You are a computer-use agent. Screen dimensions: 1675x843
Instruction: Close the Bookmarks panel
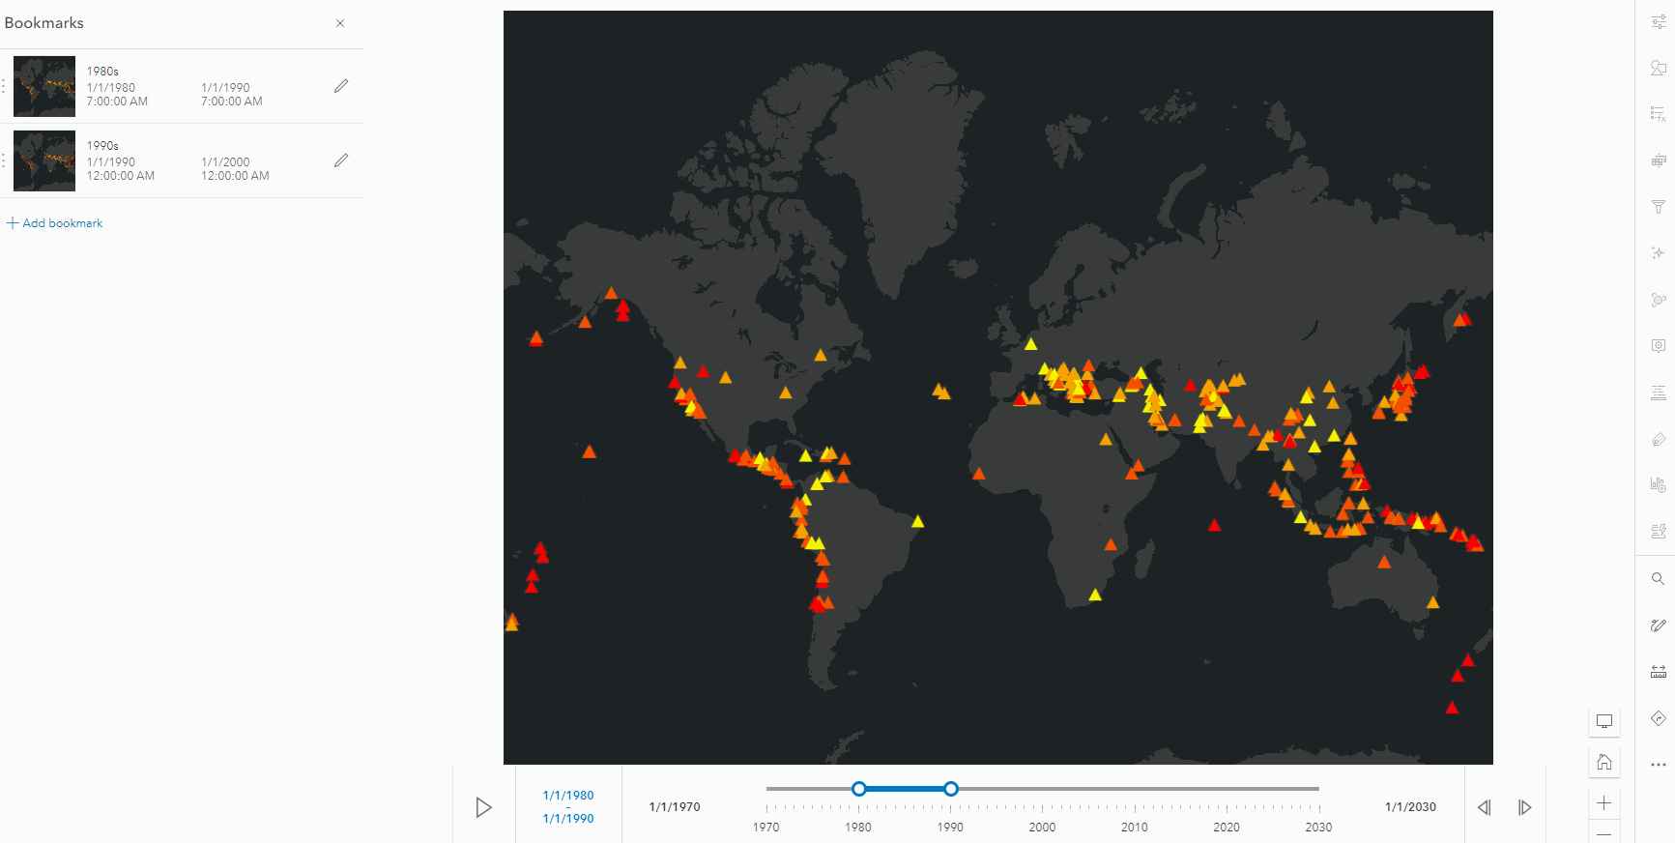[x=340, y=23]
